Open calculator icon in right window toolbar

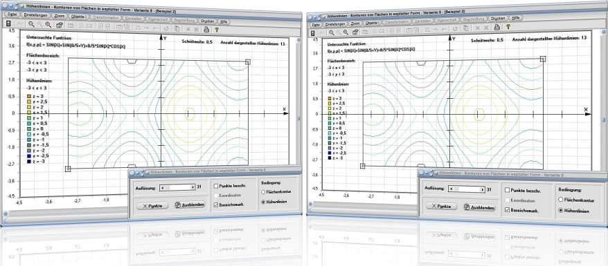[x=313, y=33]
